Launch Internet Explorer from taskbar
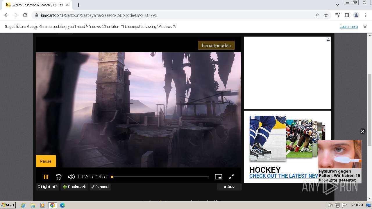Image resolution: width=372 pixels, height=209 pixels. coord(23,205)
